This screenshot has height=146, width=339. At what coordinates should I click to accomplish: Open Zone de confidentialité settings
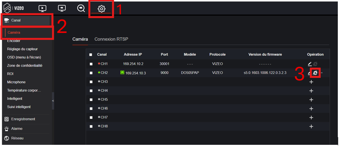coord(25,66)
